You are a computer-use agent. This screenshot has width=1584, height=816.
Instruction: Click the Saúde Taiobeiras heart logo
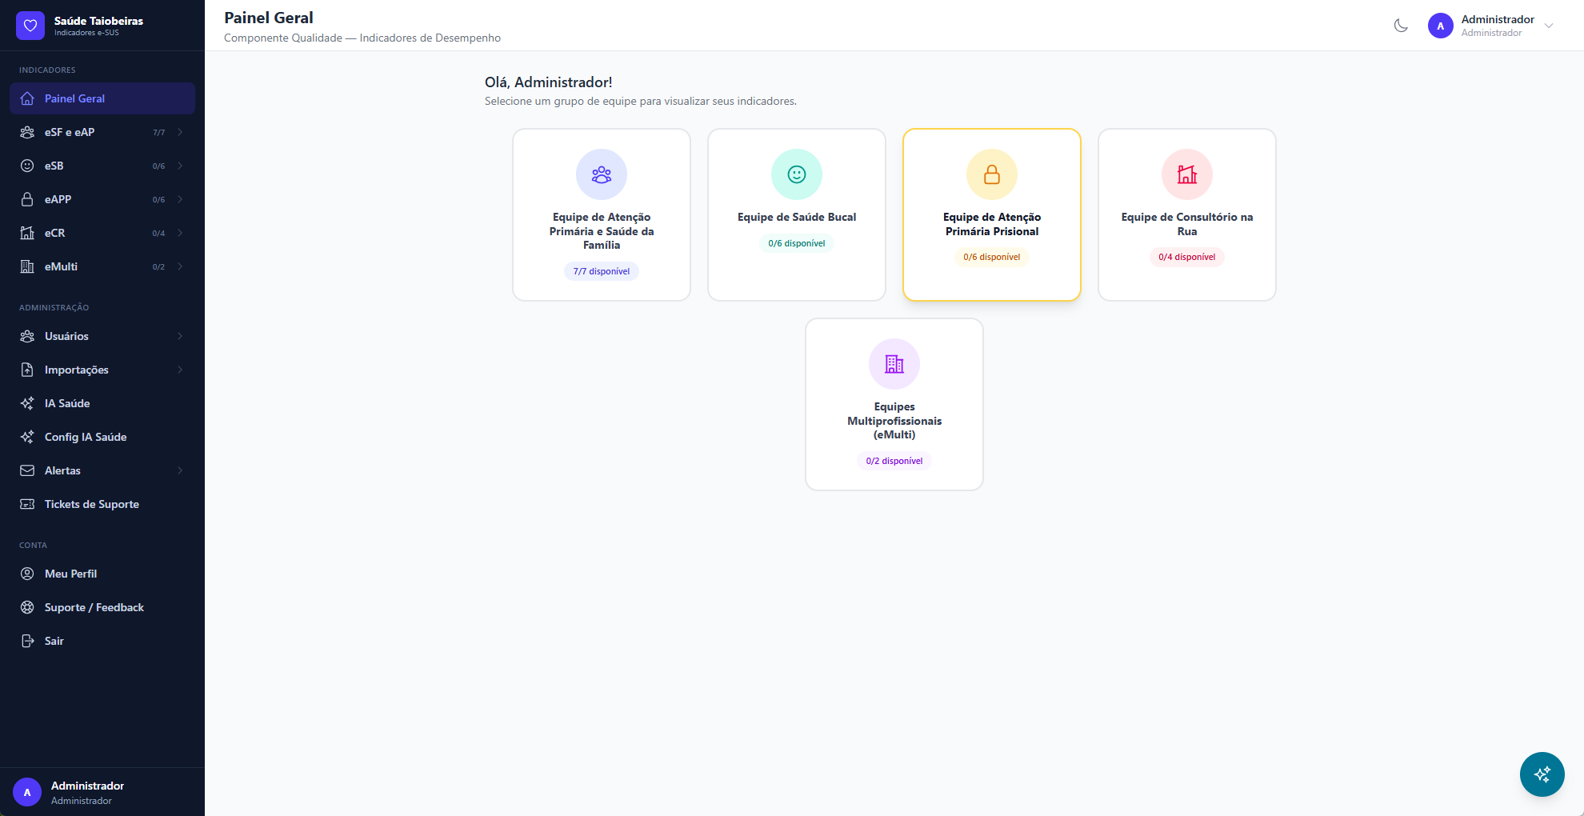pyautogui.click(x=30, y=25)
